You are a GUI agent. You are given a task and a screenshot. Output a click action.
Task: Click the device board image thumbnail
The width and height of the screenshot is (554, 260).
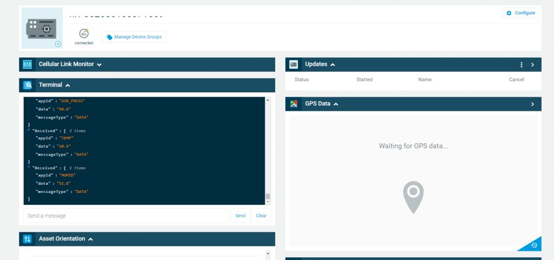(42, 28)
